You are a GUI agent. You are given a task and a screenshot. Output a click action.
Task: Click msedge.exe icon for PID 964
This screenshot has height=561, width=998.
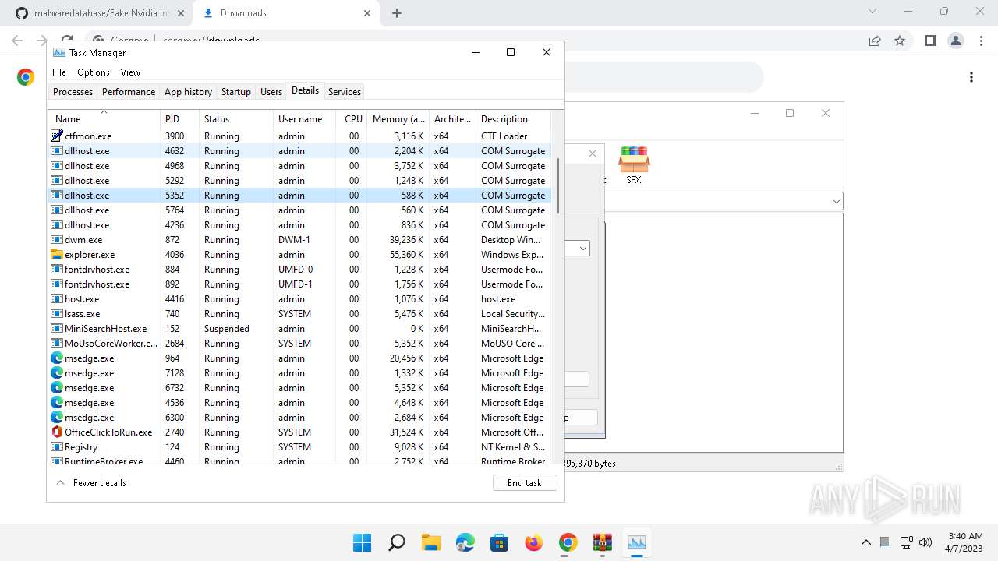tap(57, 358)
